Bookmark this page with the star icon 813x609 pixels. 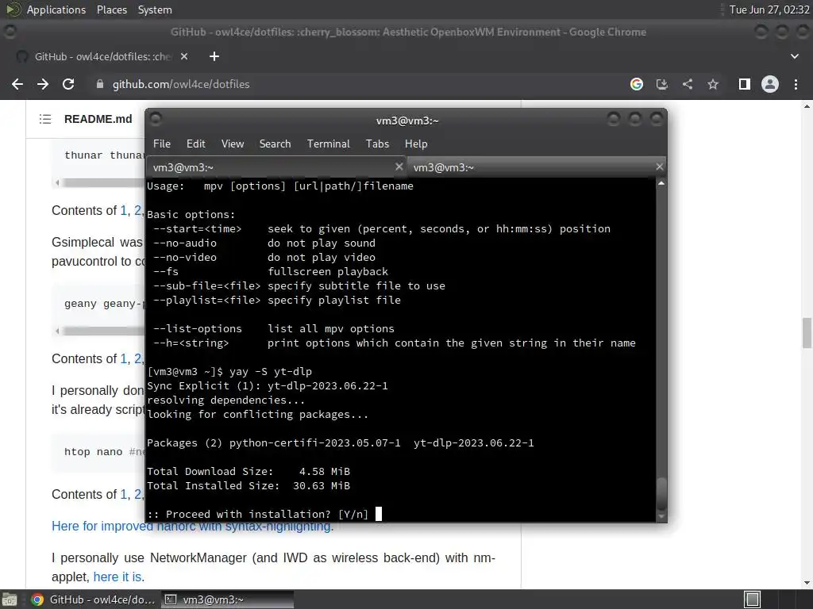click(713, 84)
